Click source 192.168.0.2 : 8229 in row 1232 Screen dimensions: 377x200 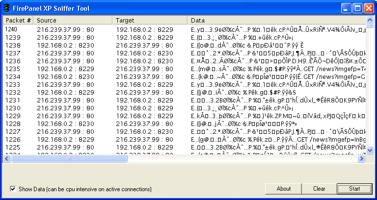pyautogui.click(x=65, y=93)
